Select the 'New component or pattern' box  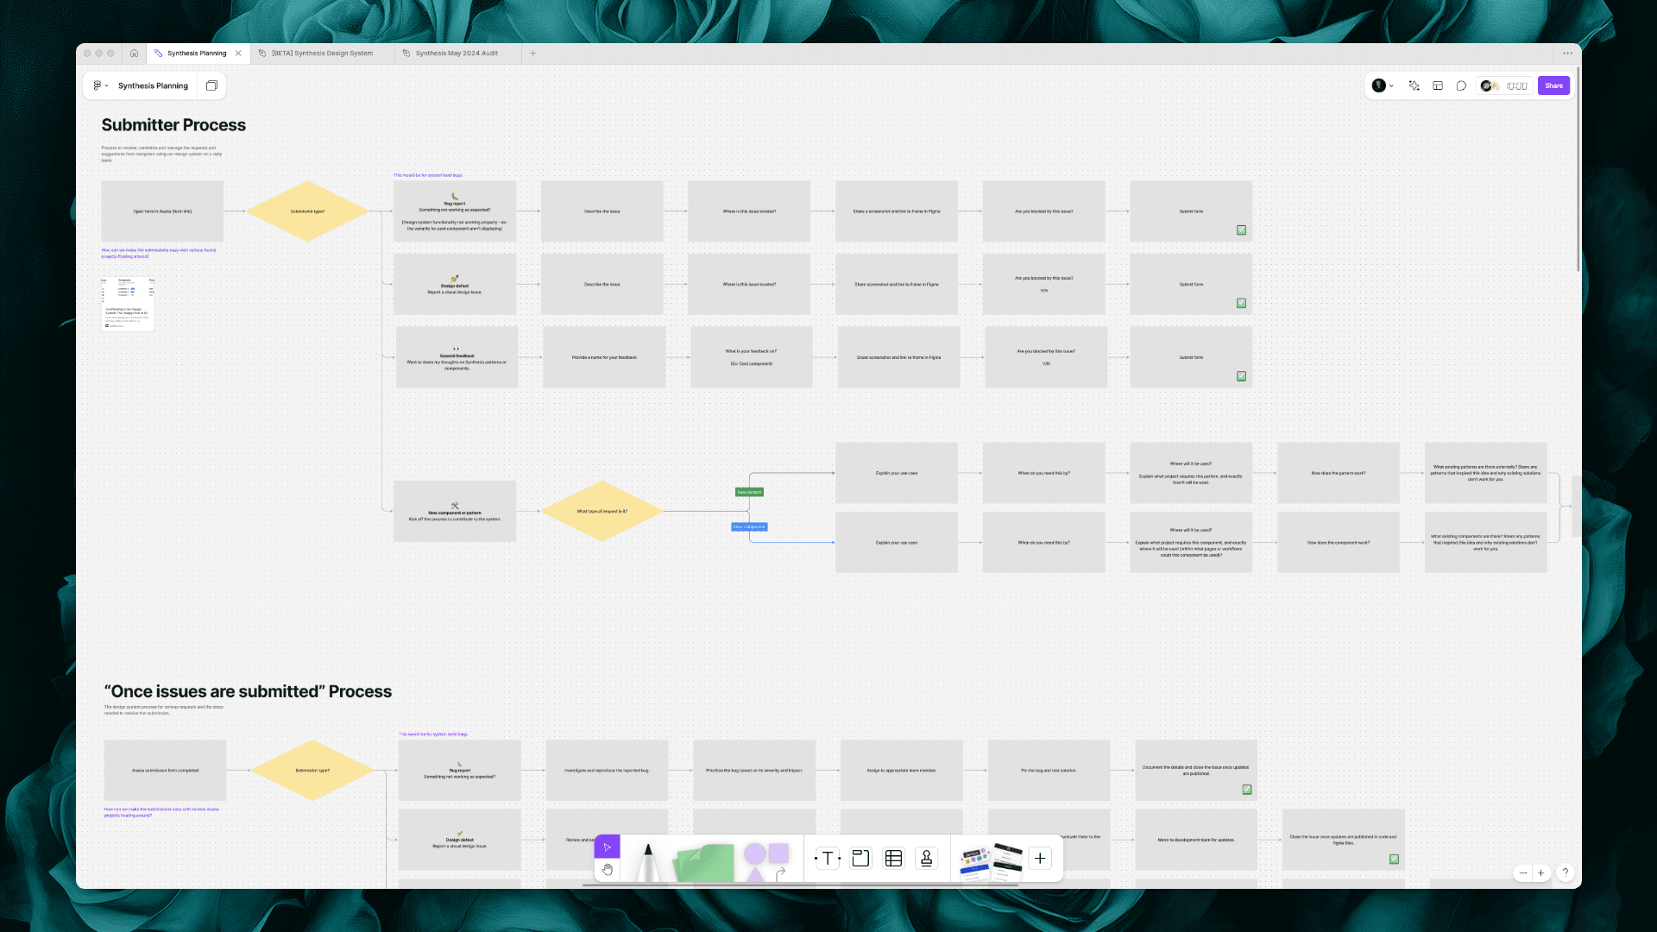455,512
